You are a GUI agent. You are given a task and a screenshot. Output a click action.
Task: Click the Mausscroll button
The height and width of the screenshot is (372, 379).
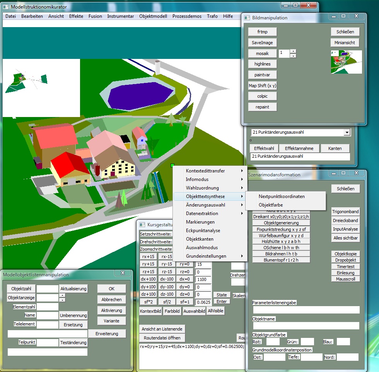[345, 279]
